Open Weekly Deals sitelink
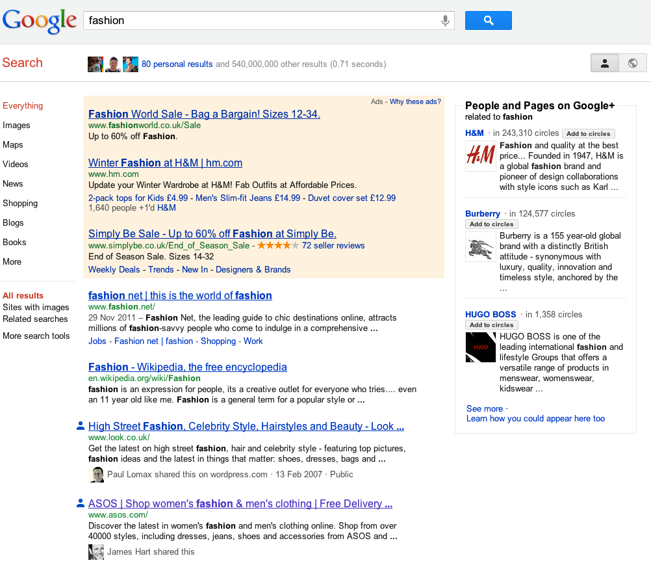This screenshot has height=569, width=651. 114,269
